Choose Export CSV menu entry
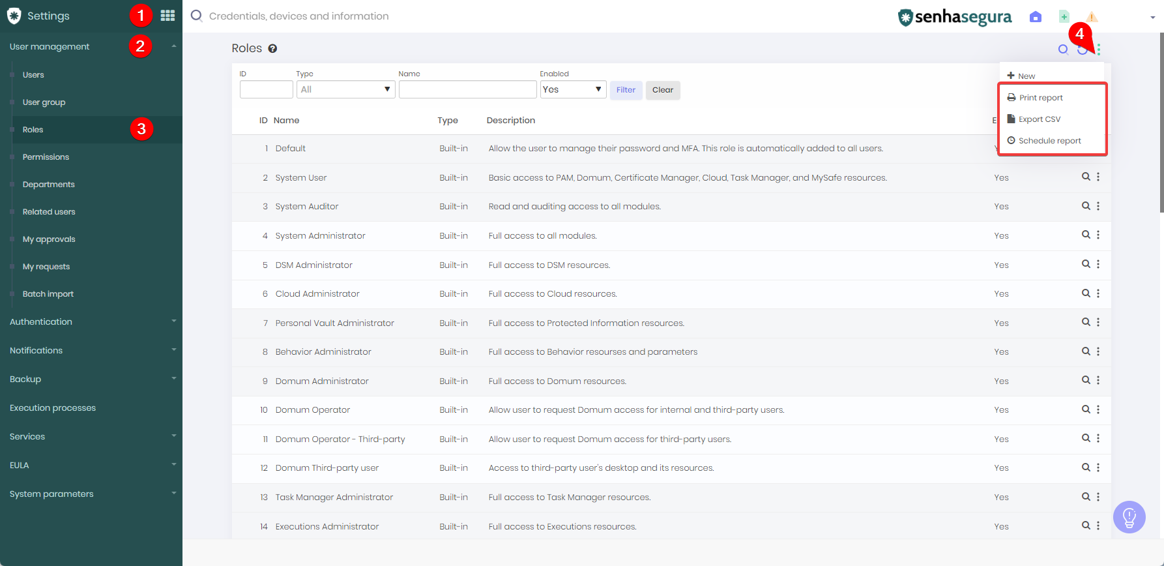Image resolution: width=1164 pixels, height=566 pixels. [x=1034, y=119]
